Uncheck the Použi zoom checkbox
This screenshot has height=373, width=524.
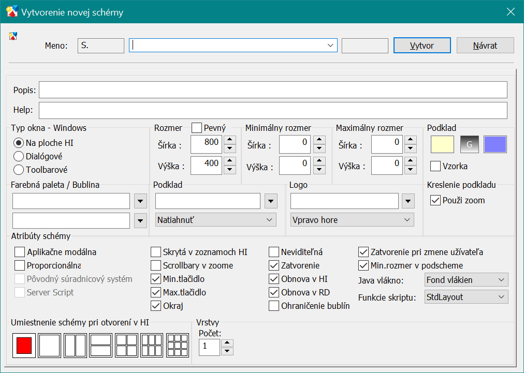435,201
